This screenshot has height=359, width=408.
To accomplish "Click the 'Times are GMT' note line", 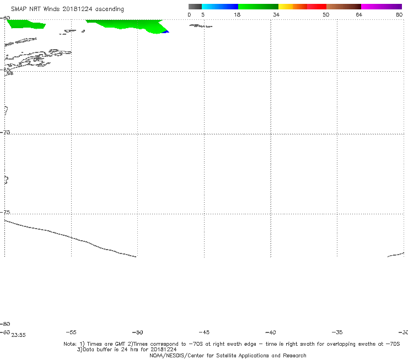I will pyautogui.click(x=232, y=344).
